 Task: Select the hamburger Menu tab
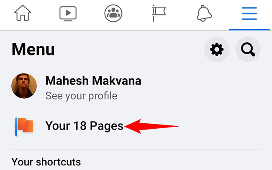coord(249,13)
